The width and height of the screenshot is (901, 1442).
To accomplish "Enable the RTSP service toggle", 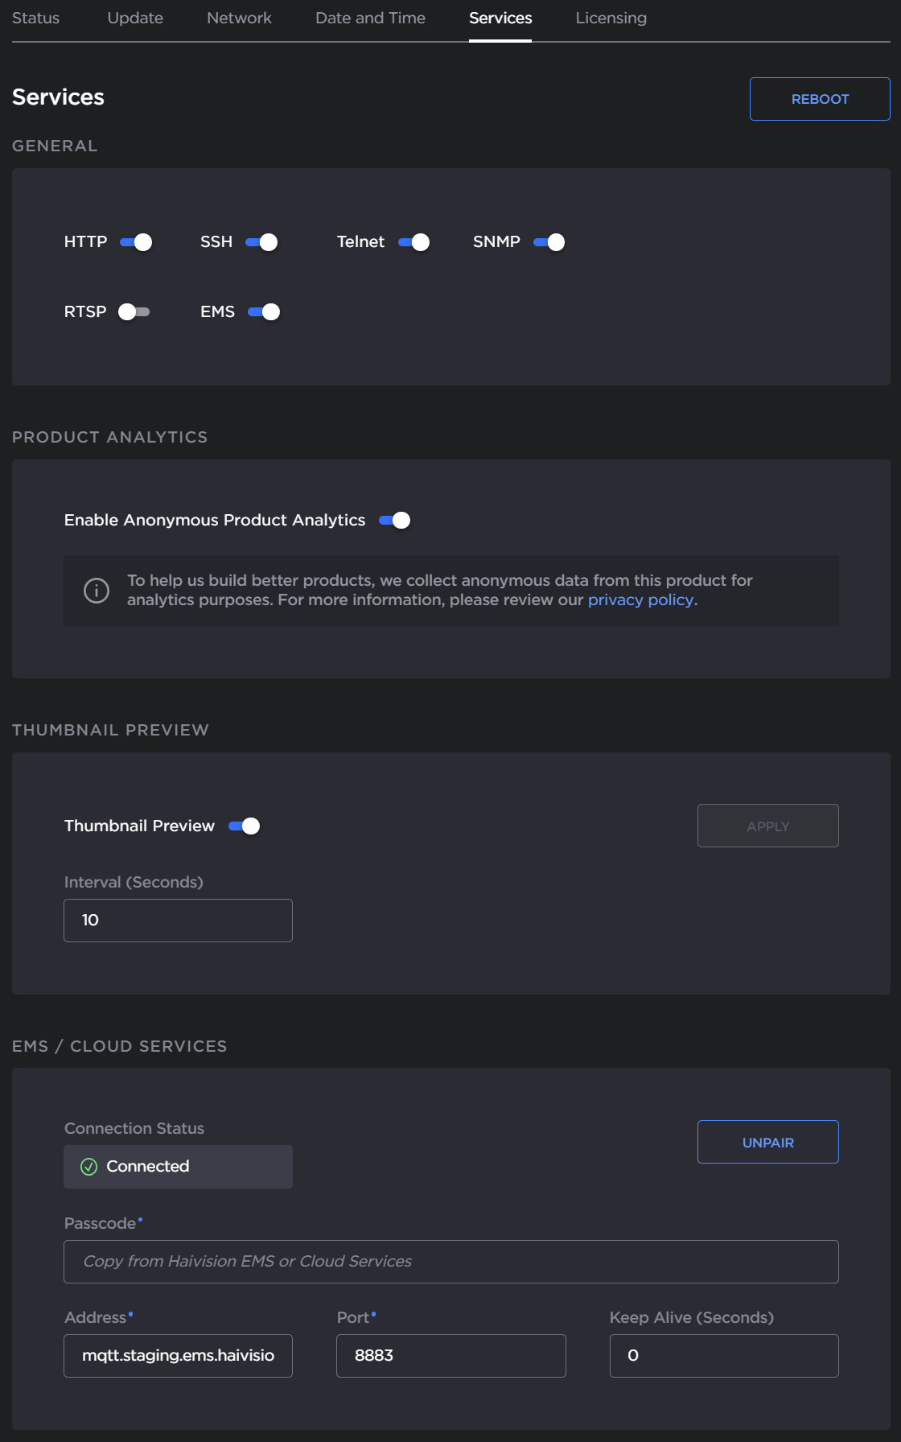I will tap(134, 312).
